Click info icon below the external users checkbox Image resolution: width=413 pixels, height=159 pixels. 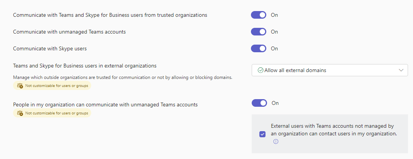(275, 141)
